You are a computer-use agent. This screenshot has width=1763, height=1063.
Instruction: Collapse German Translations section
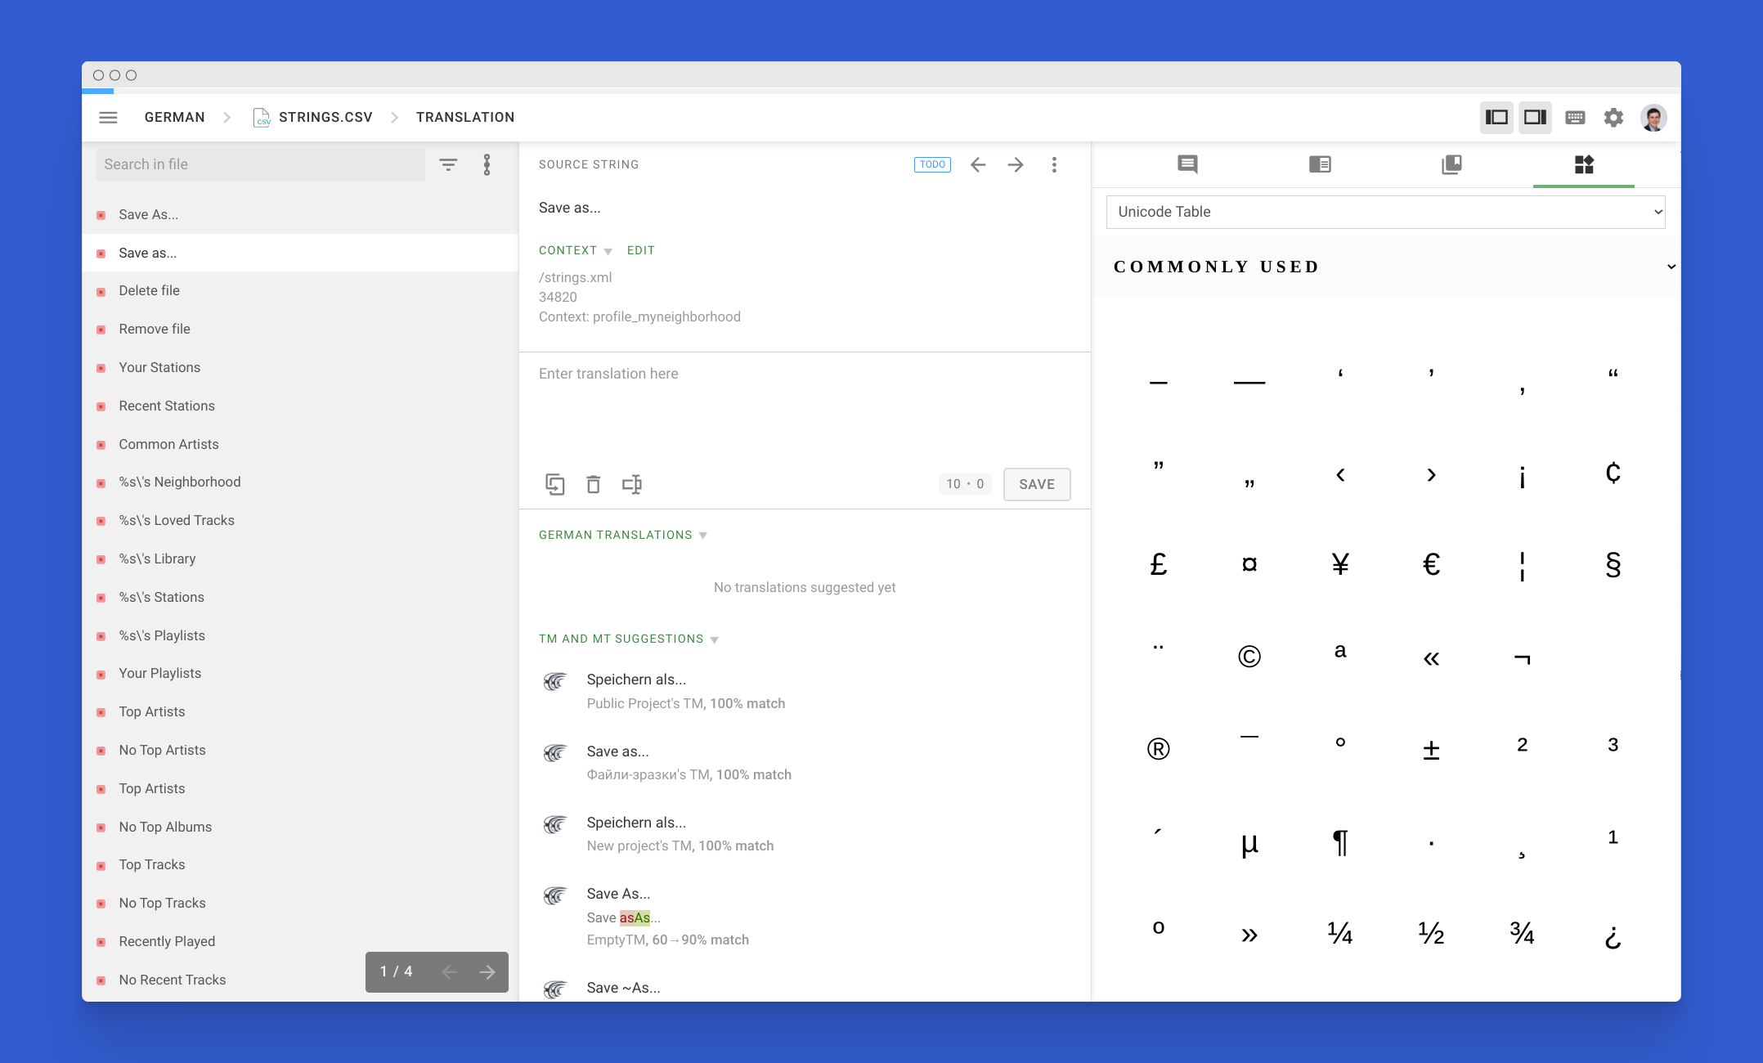click(622, 535)
